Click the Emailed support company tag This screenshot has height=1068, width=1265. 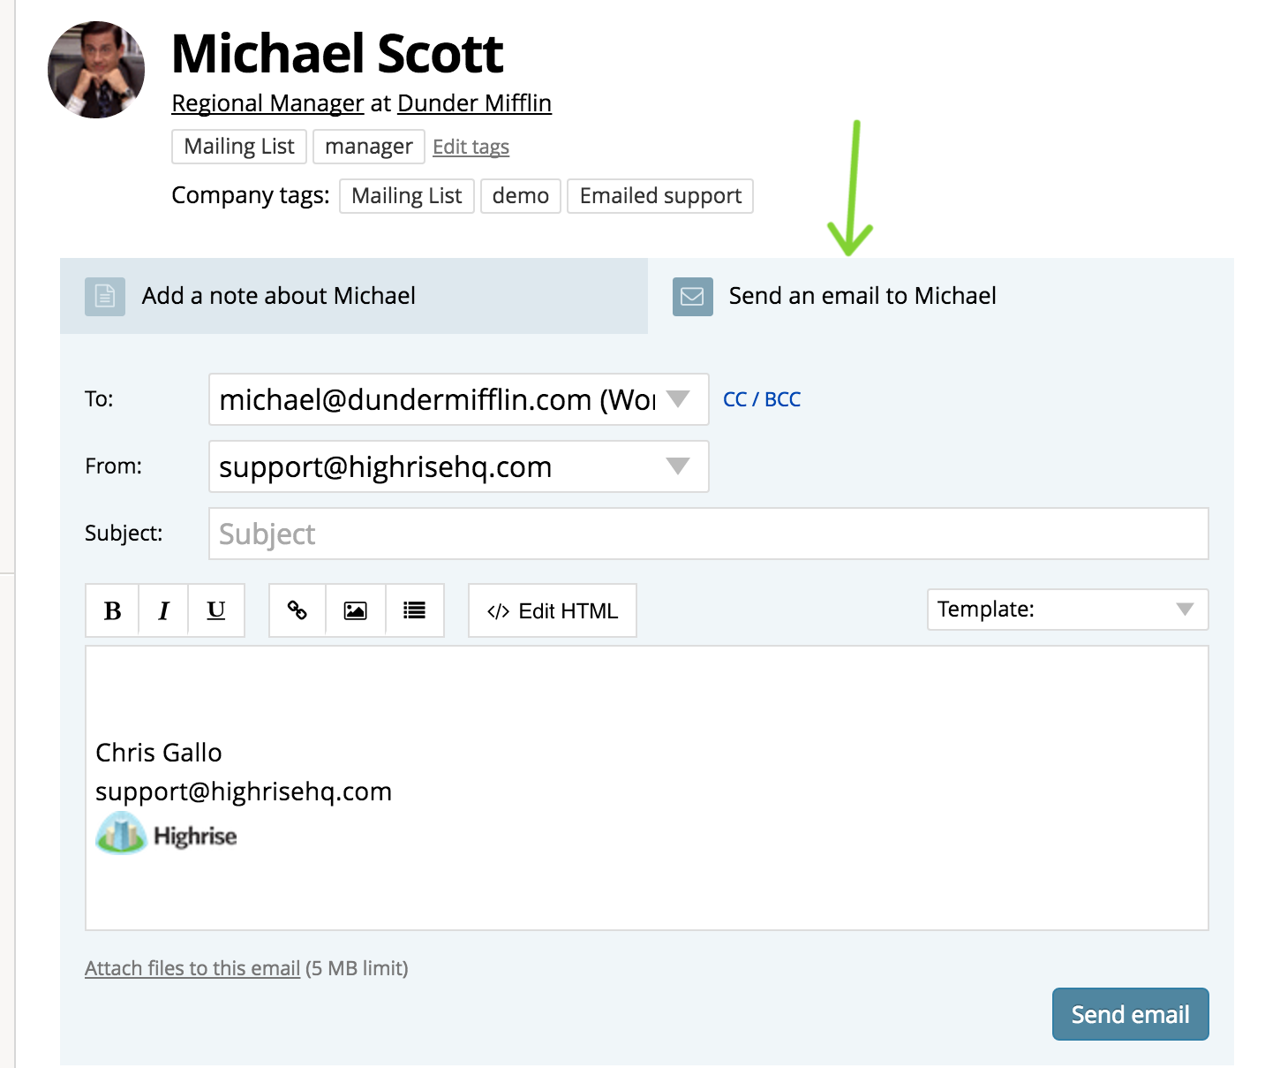660,196
